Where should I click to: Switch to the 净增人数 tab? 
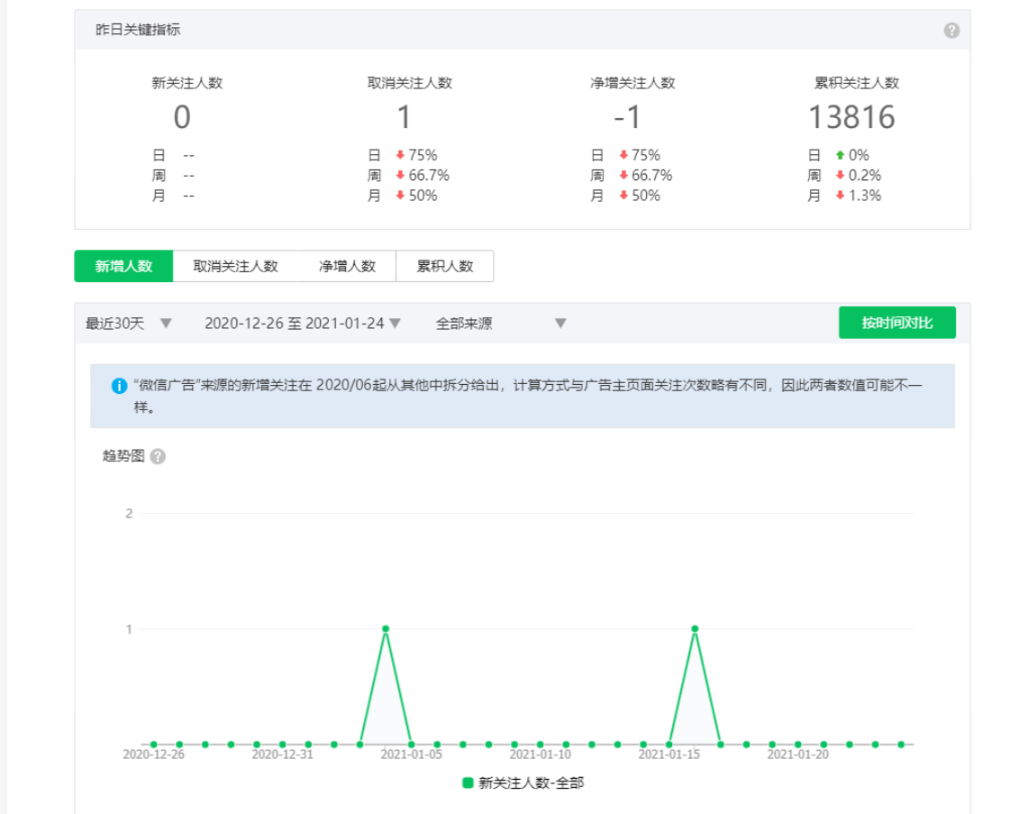point(347,266)
